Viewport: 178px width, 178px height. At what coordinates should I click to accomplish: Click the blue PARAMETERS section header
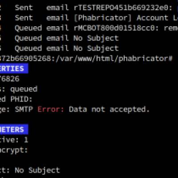14,129
